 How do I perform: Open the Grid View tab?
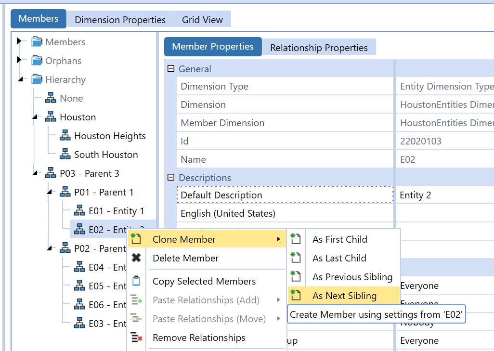[202, 20]
